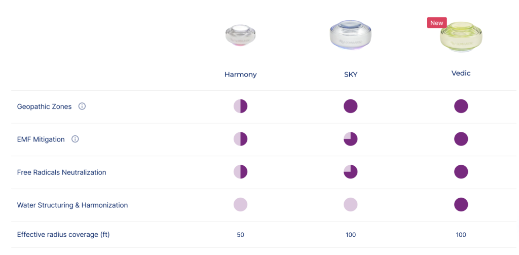Open the Harmony product image
This screenshot has width=519, height=255.
pyautogui.click(x=240, y=36)
